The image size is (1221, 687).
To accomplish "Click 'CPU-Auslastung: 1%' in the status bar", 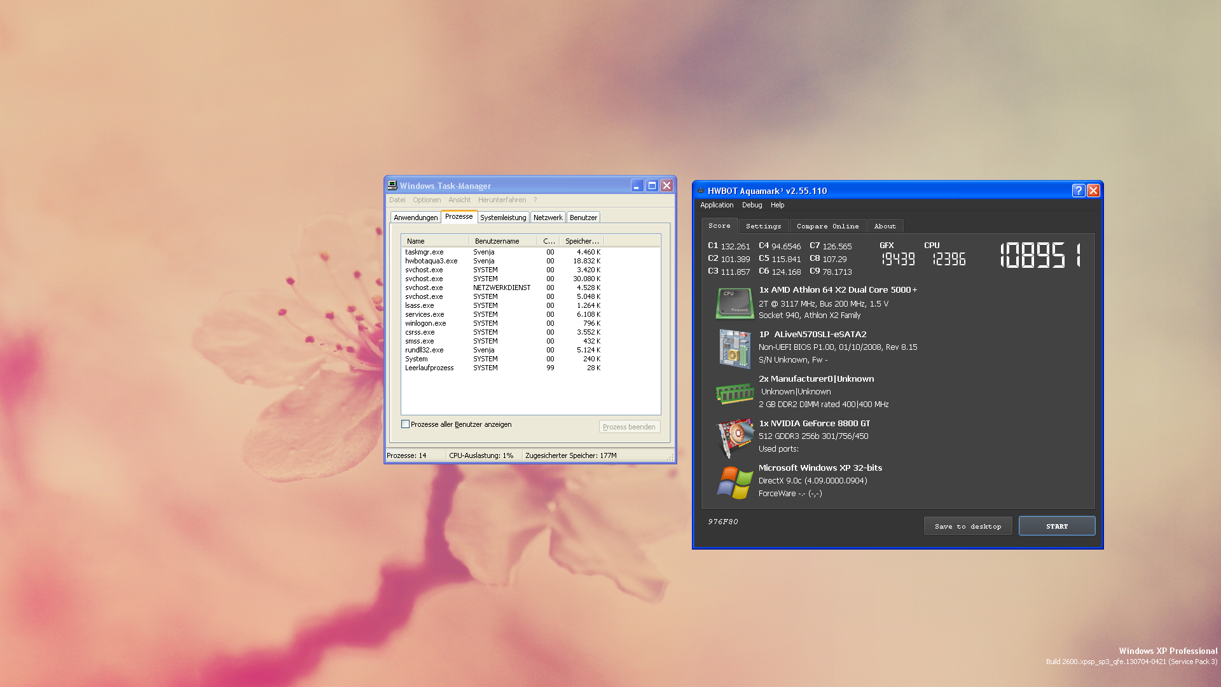I will [481, 455].
